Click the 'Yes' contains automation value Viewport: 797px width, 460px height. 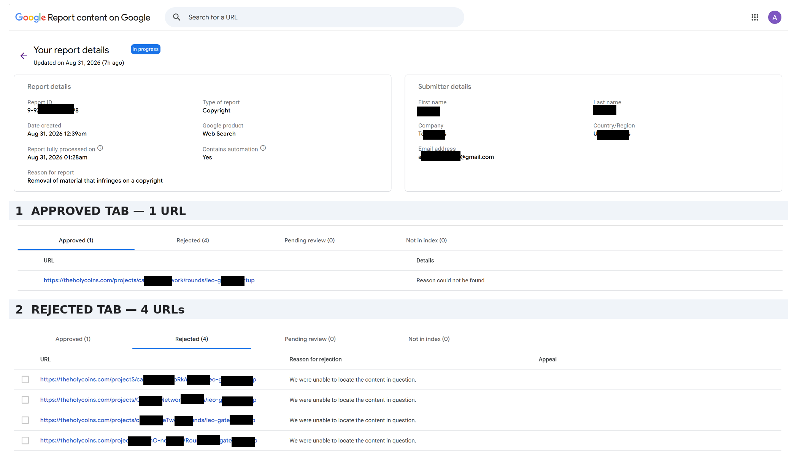coord(207,157)
